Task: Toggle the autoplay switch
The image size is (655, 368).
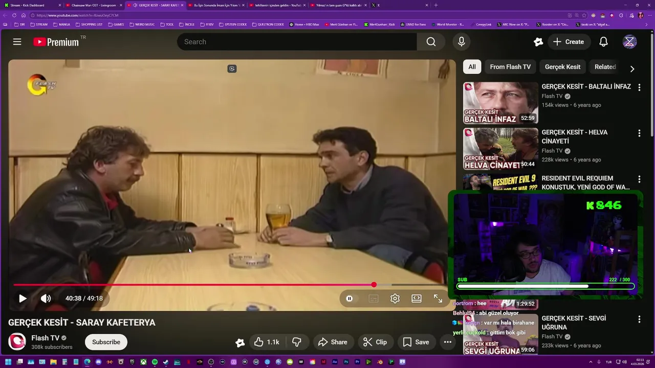Action: pyautogui.click(x=350, y=298)
